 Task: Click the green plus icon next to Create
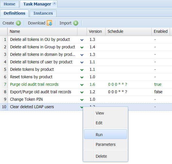tap(18, 23)
